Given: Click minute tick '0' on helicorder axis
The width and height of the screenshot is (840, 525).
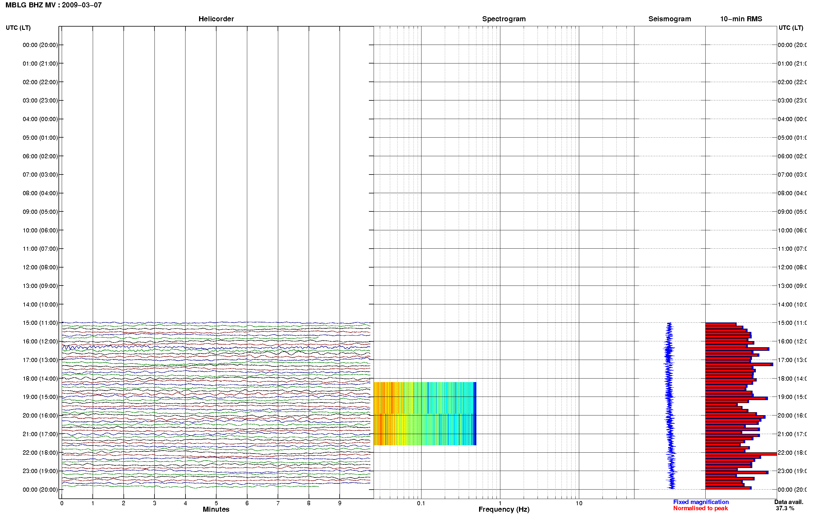Looking at the screenshot, I should pos(62,503).
